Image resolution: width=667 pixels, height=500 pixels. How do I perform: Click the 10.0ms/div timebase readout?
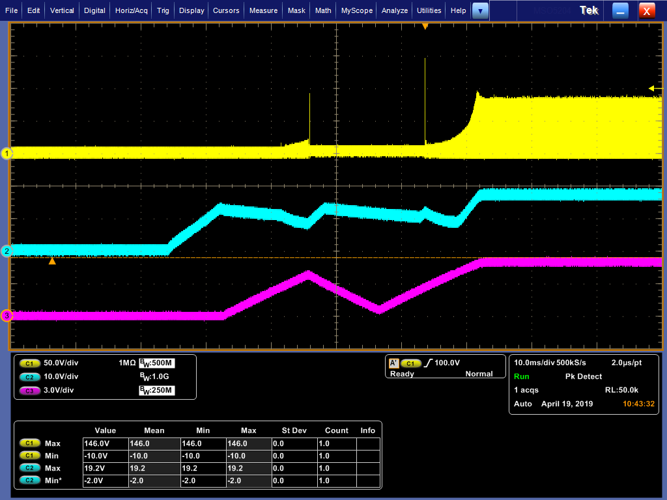coord(534,363)
